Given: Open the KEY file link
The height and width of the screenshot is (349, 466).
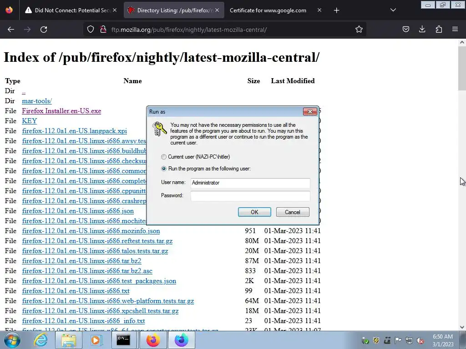Looking at the screenshot, I should point(30,121).
